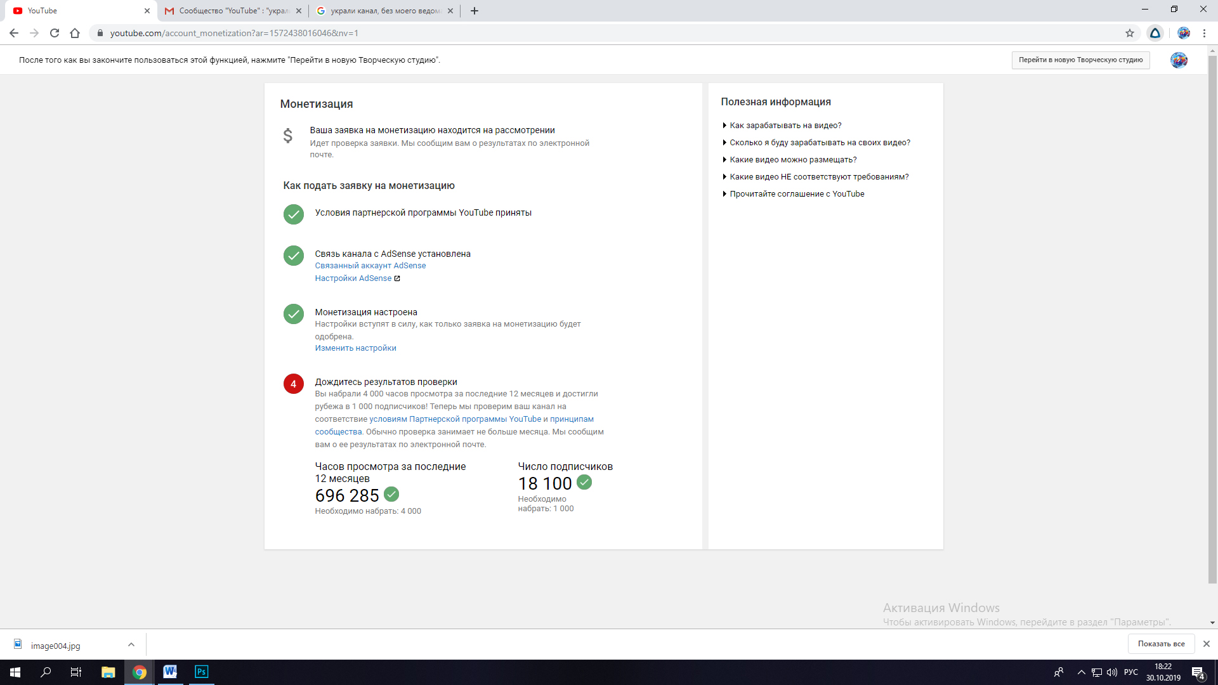Viewport: 1218px width, 685px height.
Task: Open 'Связанный аккаунт AdSense' link
Action: [x=370, y=266]
